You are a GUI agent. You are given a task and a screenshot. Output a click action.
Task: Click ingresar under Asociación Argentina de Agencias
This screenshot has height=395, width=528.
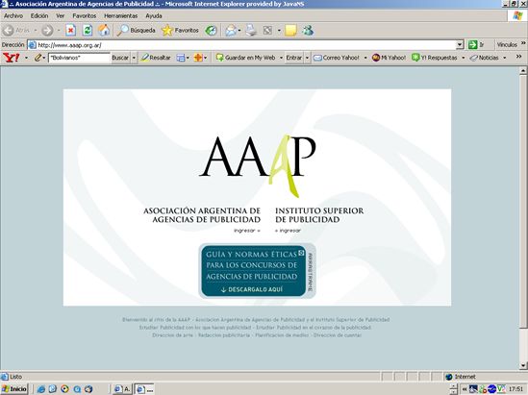247,231
